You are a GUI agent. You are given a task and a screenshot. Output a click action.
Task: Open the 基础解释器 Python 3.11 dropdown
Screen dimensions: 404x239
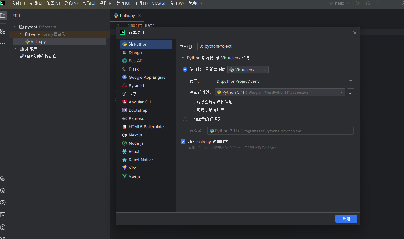point(280,92)
